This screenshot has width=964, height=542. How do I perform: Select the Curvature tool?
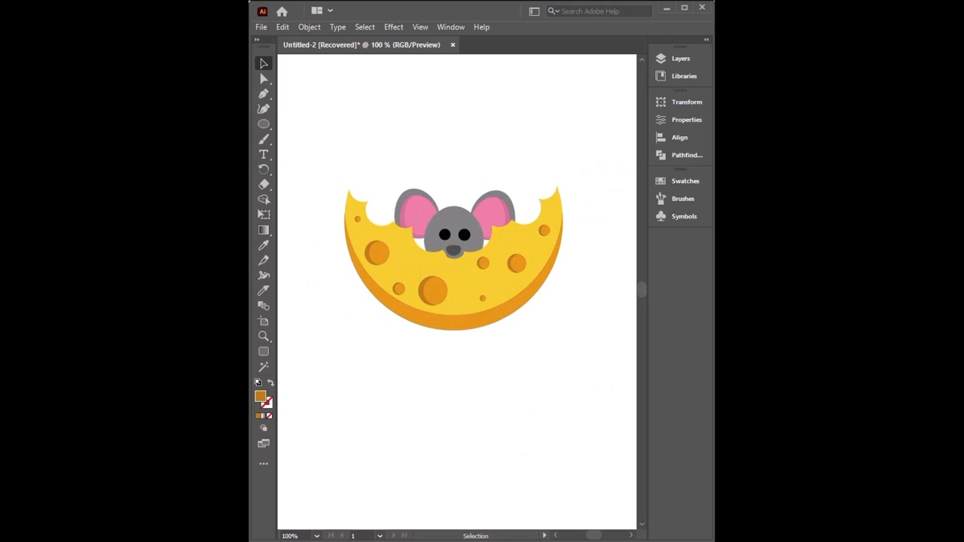[264, 109]
